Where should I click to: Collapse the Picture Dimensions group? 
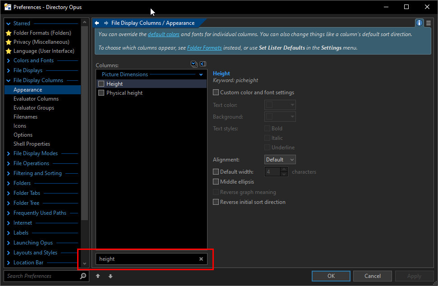point(201,74)
